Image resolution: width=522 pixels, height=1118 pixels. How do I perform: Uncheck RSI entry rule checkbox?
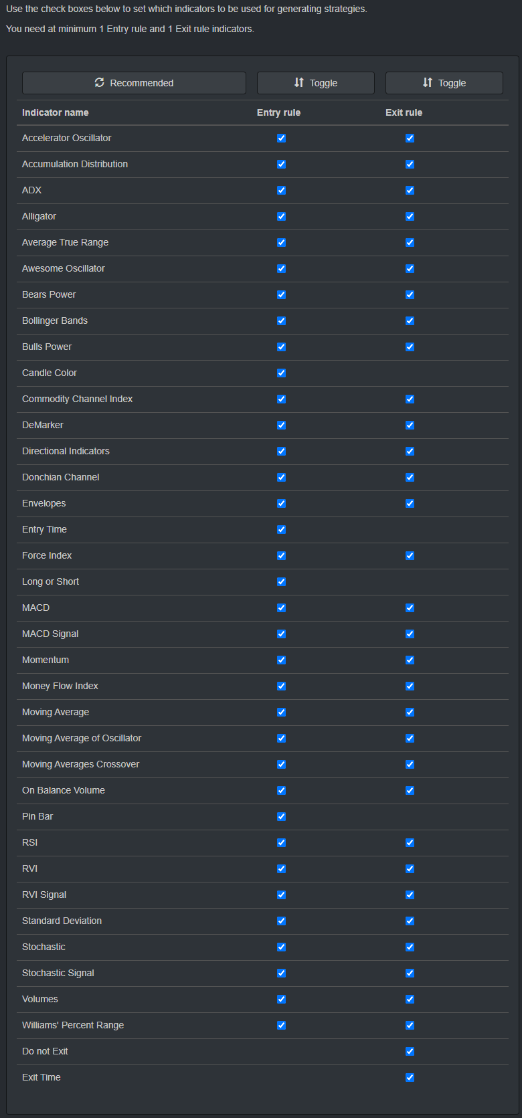coord(281,842)
